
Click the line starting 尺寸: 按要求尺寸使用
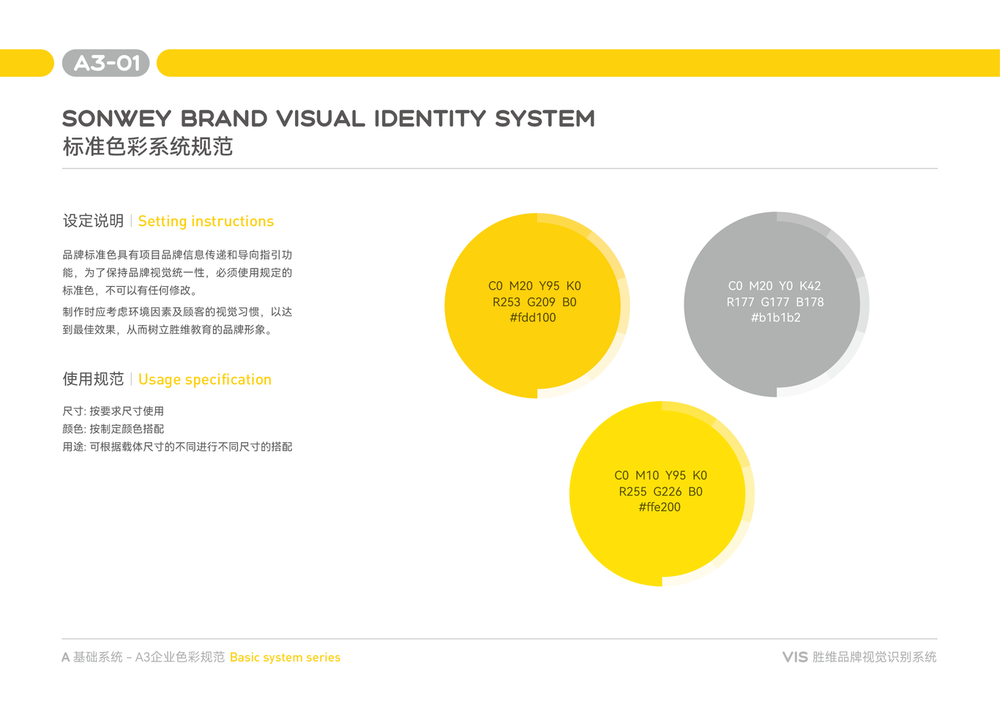tap(113, 411)
